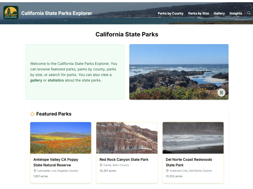The image size is (253, 189).
Task: Open the search using the magnifier icon
Action: [x=249, y=13]
